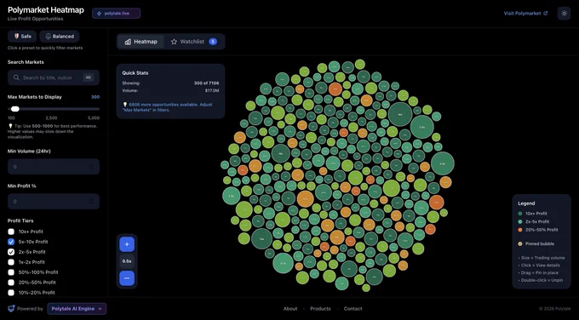Screen dimensions: 579x320
Task: Click the scale icon on Balanced preset
Action: (48, 37)
